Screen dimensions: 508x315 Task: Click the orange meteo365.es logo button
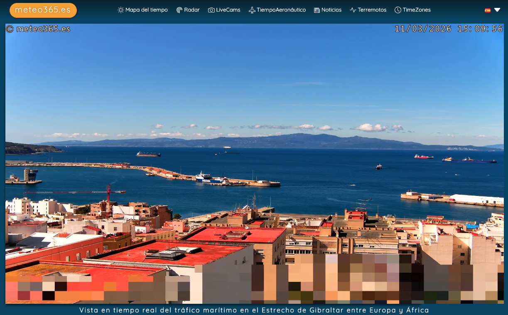click(x=43, y=10)
